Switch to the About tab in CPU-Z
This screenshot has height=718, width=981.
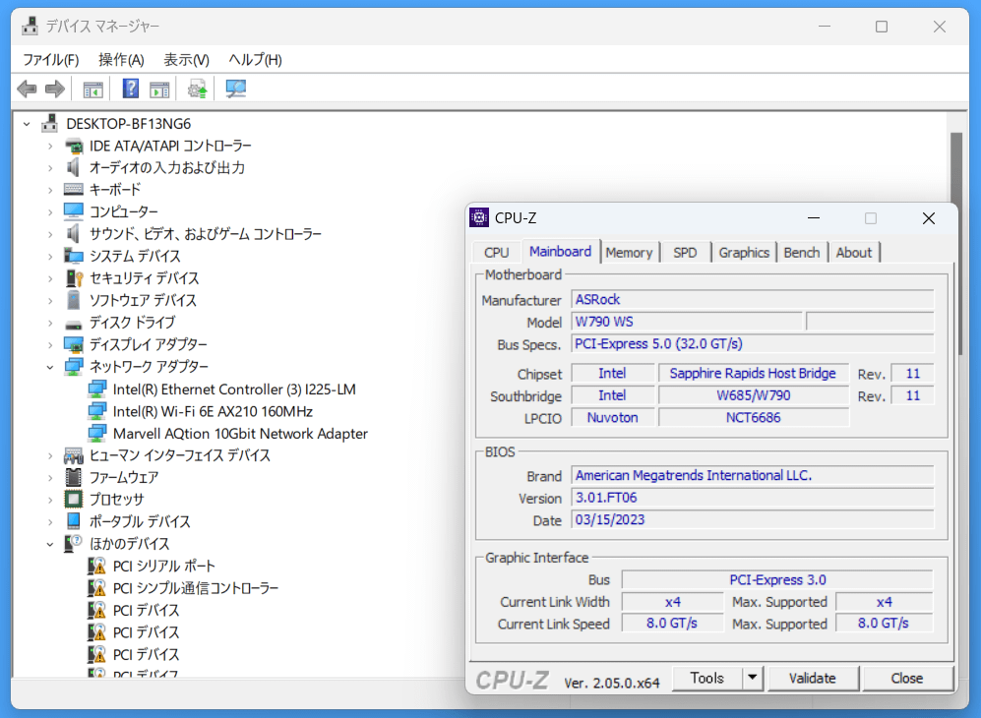point(853,253)
